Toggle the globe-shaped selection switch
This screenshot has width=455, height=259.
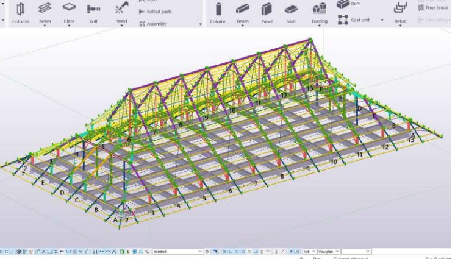coord(18,252)
